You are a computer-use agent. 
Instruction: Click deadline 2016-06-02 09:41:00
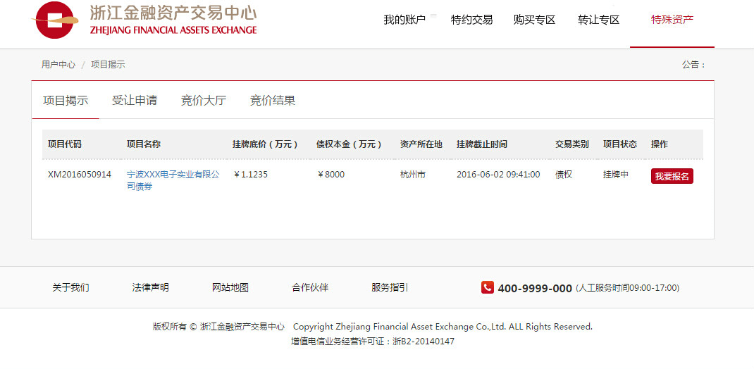tap(498, 175)
